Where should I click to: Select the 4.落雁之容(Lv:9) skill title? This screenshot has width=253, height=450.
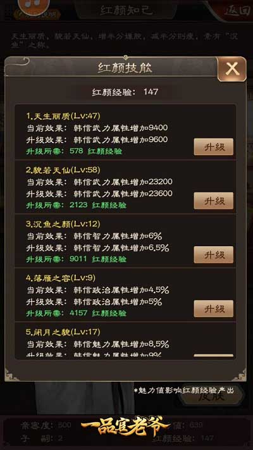coord(61,278)
